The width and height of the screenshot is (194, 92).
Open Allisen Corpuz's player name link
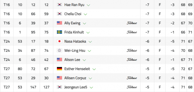tap(75, 78)
